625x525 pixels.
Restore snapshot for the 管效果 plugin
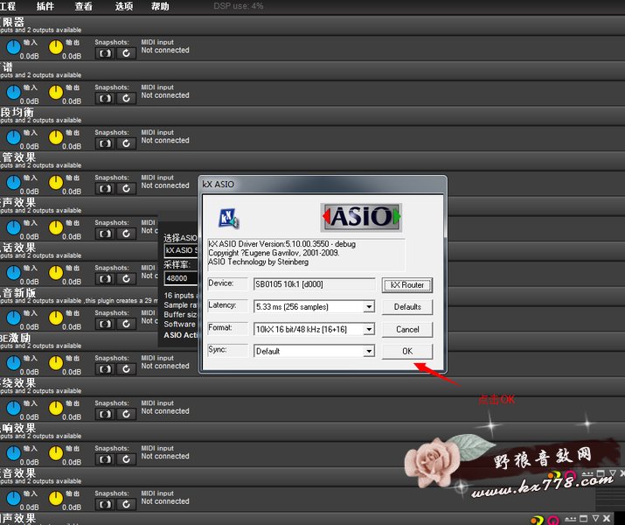tap(127, 189)
